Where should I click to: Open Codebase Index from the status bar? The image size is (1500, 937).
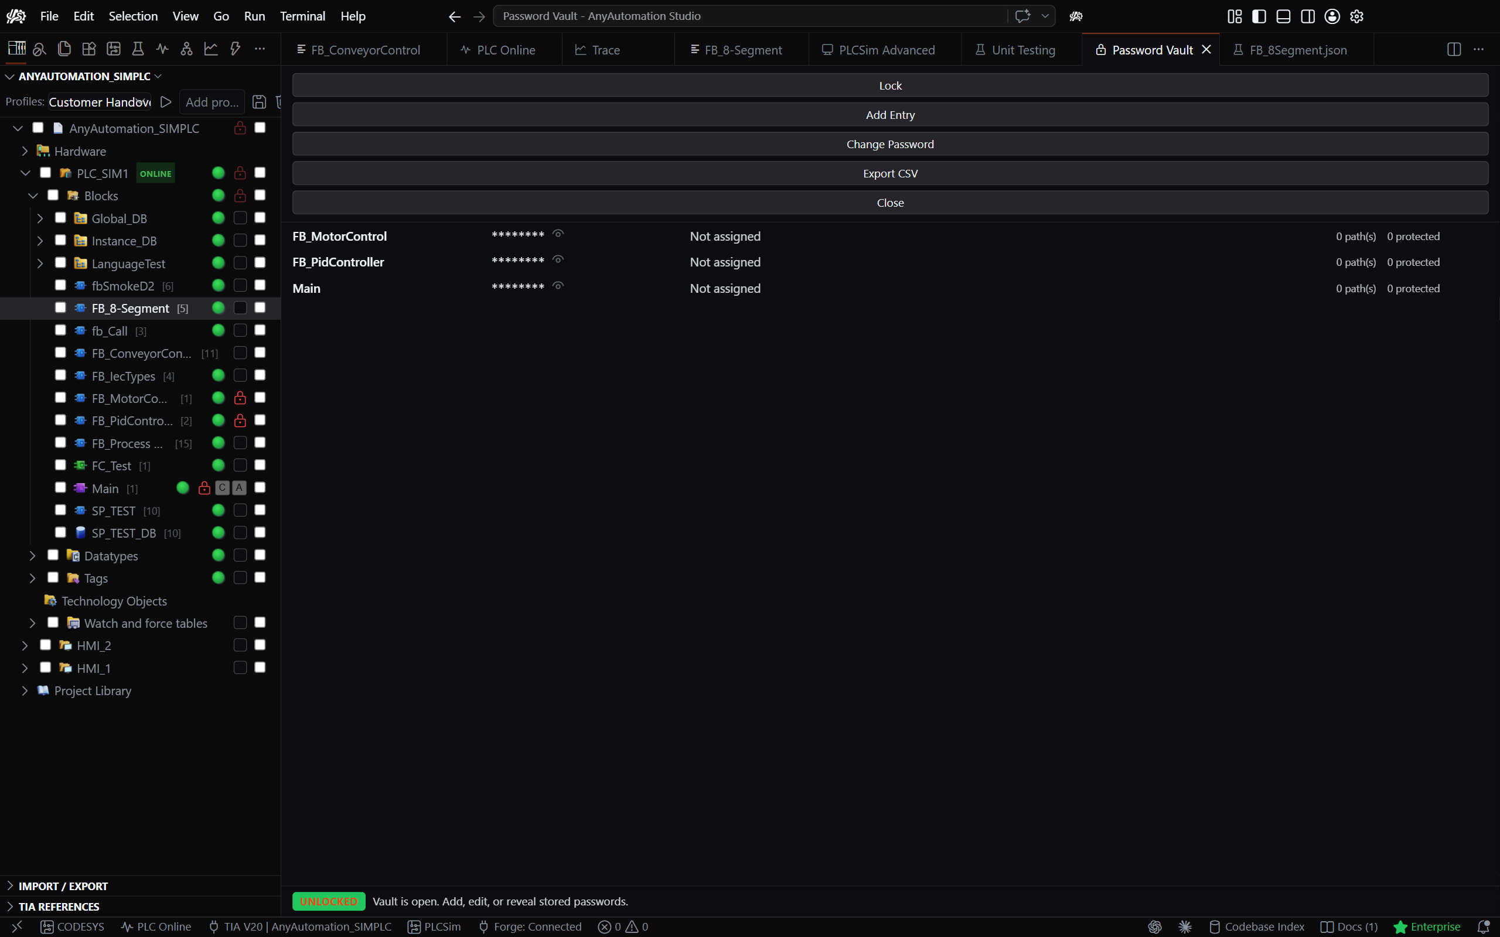coord(1256,926)
